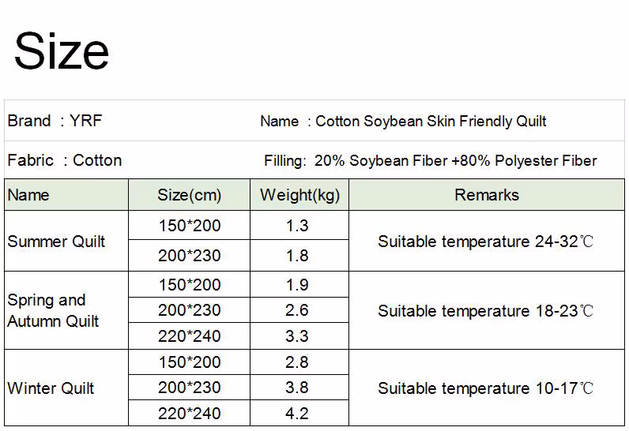The image size is (629, 431).
Task: Click the 3.3 weight value
Action: tap(297, 336)
